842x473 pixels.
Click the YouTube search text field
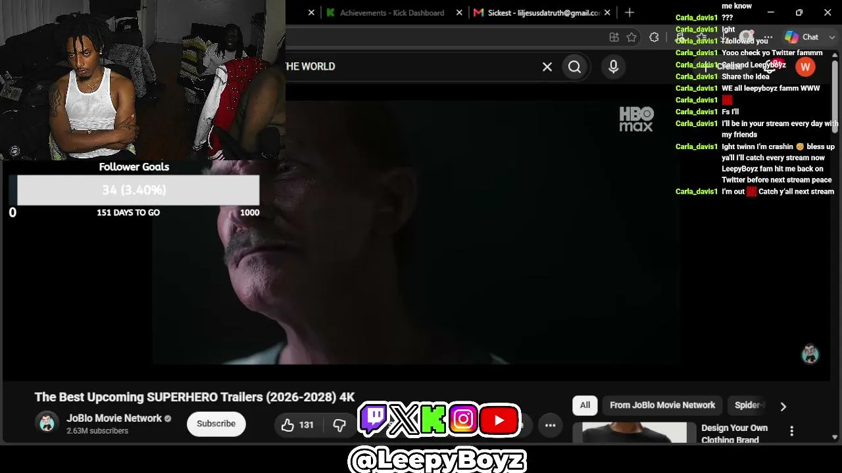tap(411, 66)
